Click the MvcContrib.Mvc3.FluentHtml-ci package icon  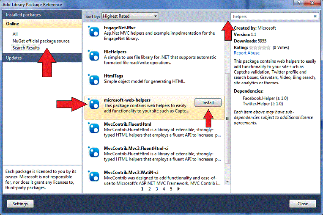pyautogui.click(x=94, y=152)
